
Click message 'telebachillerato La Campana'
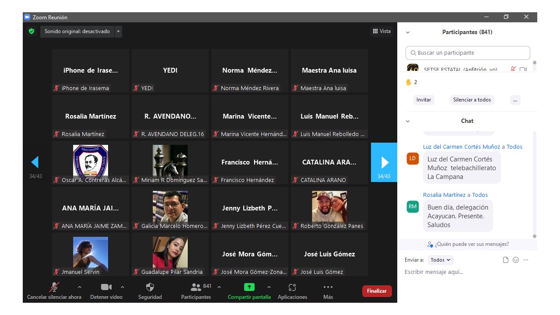462,168
